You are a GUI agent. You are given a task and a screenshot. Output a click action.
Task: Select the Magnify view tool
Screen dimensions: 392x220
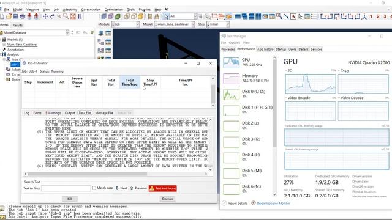[59, 16]
